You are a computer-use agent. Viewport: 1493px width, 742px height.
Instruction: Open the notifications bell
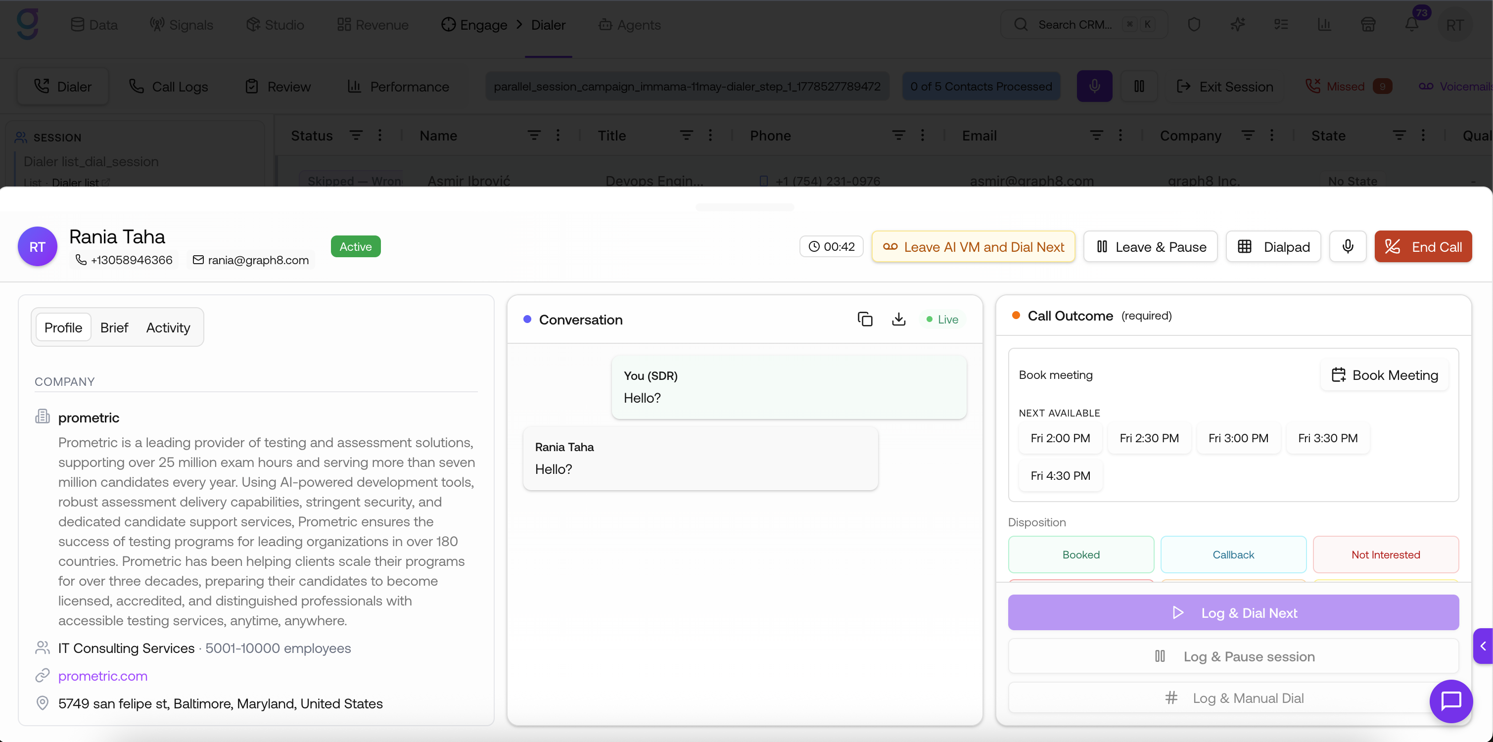(1412, 24)
